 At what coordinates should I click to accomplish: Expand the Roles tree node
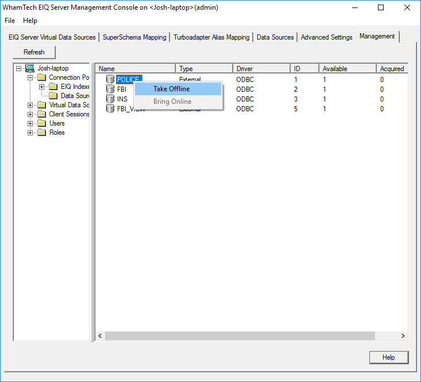[30, 132]
